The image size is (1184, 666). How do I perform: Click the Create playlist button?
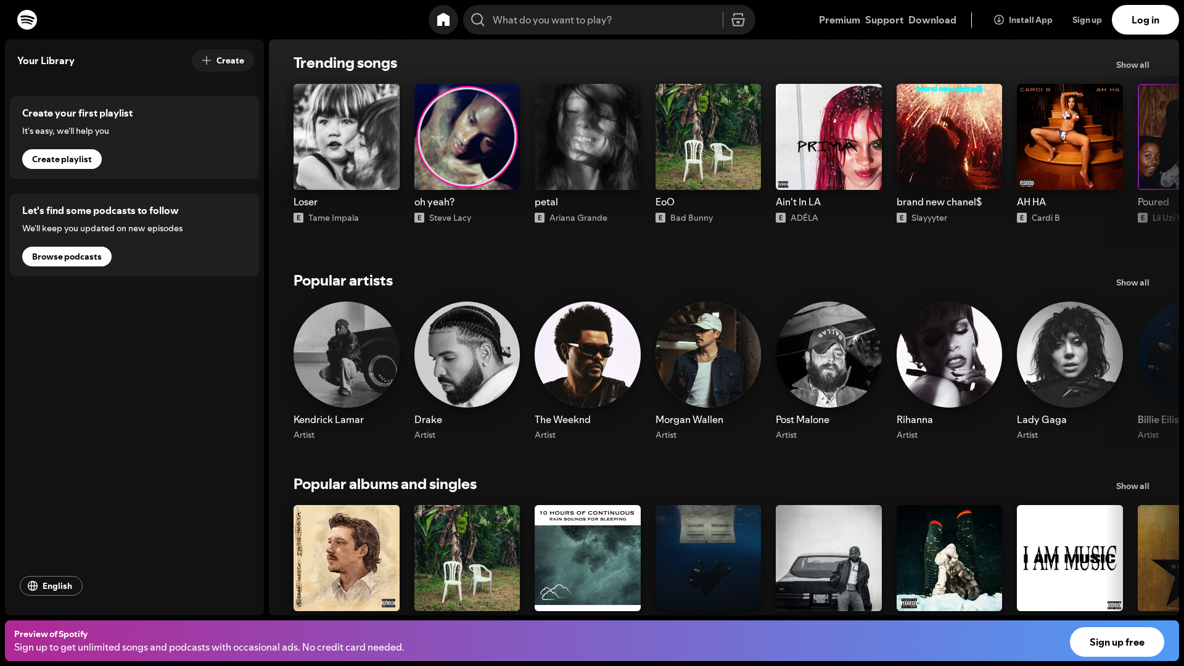62,159
